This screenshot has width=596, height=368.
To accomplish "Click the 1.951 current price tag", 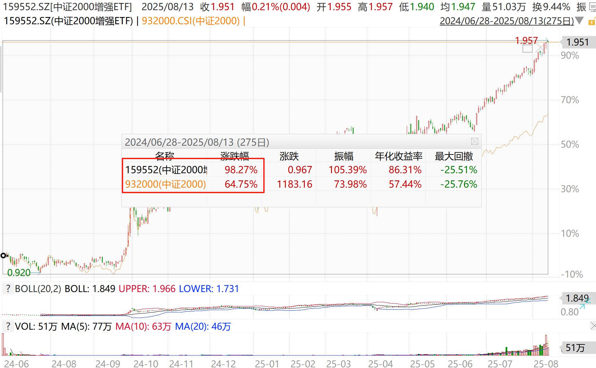I will pyautogui.click(x=577, y=42).
